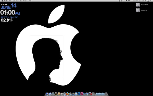Click the battery status indicator
Viewport: 153px width, 96px height.
coord(136,1)
